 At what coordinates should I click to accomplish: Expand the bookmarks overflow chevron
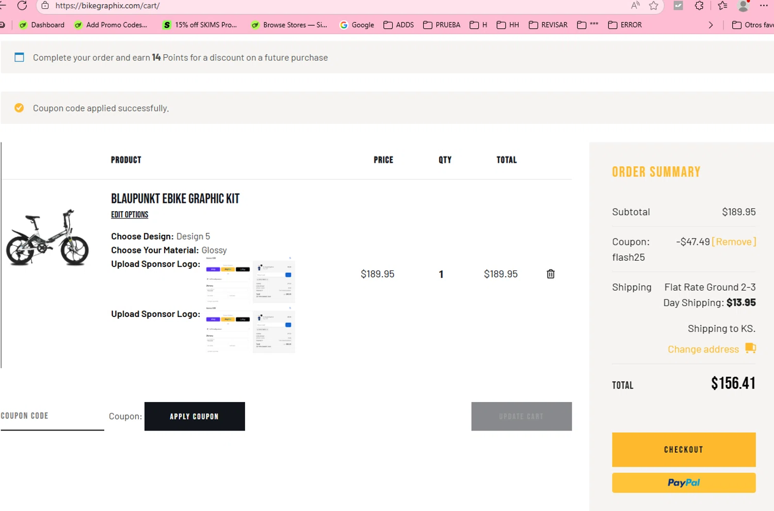point(711,25)
